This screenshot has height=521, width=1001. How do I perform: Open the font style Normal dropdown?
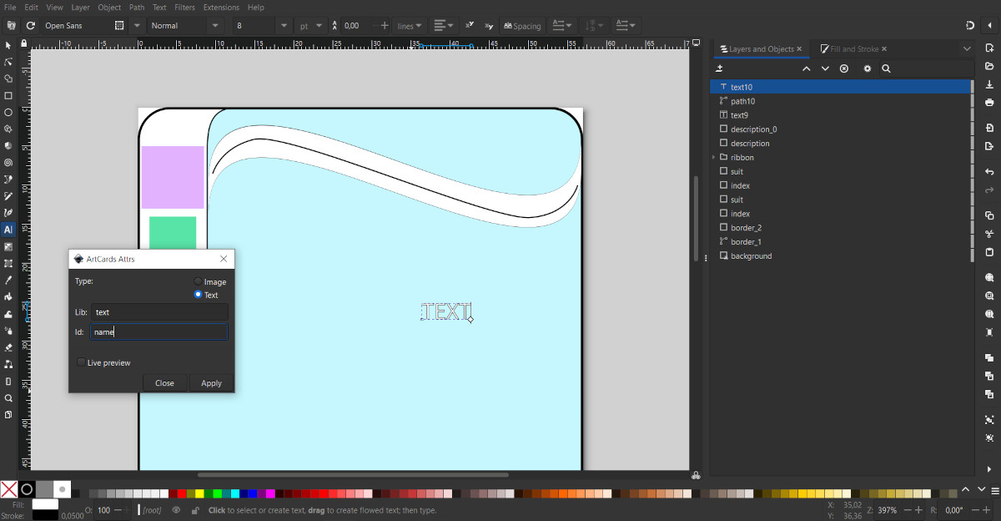point(215,26)
